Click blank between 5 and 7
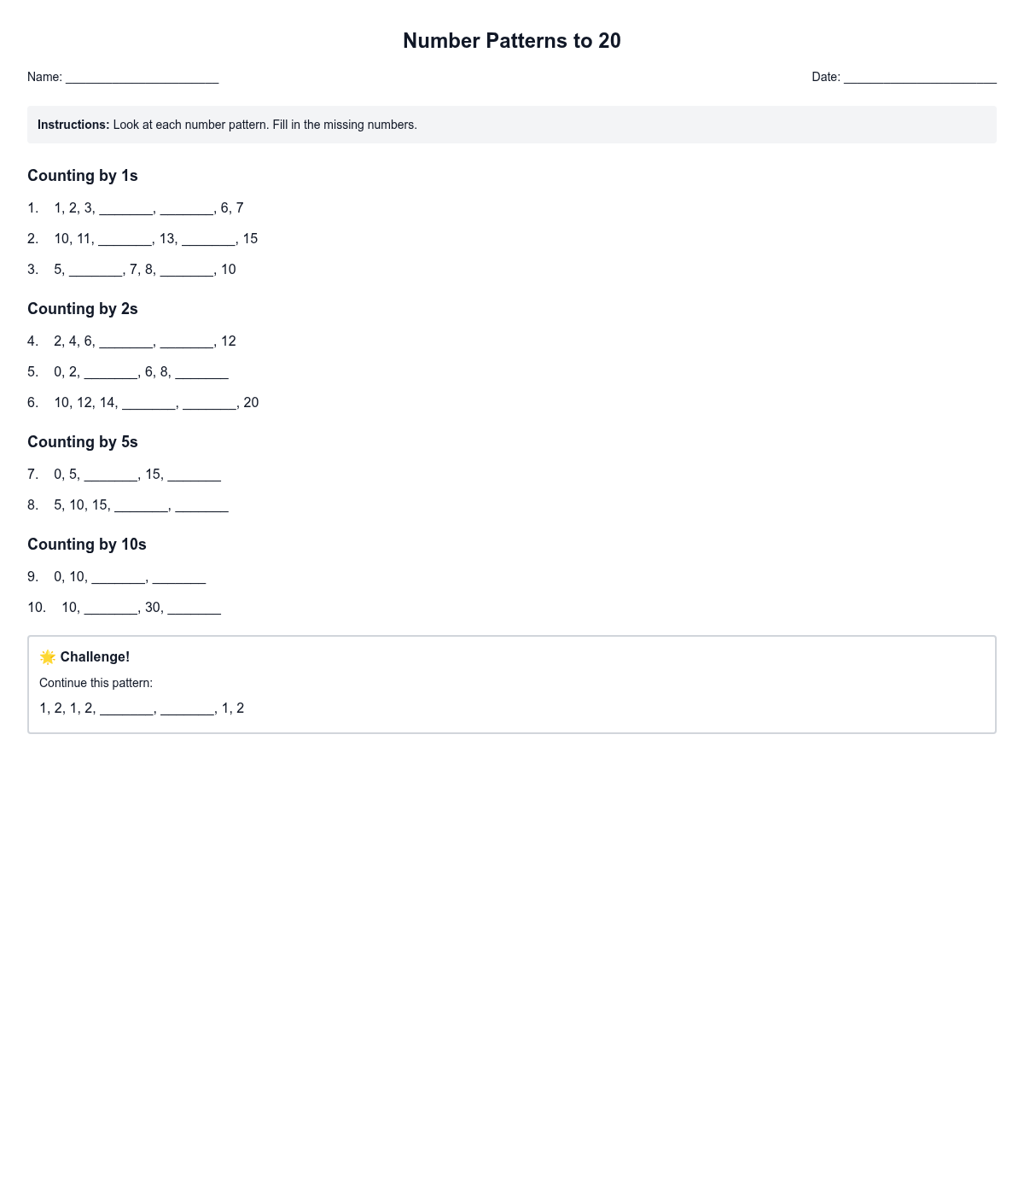This screenshot has width=1024, height=1195. click(96, 270)
